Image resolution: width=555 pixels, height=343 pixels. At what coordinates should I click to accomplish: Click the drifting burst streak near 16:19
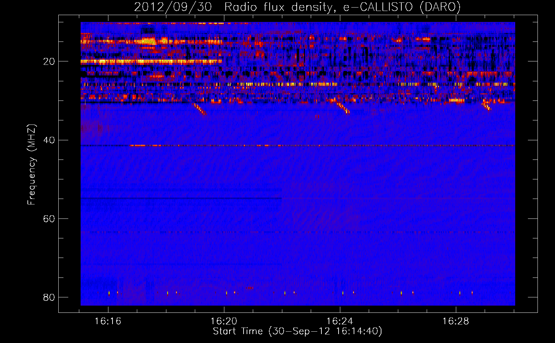pos(200,109)
